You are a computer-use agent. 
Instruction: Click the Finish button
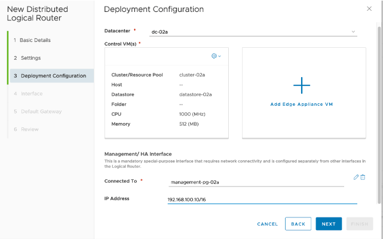pyautogui.click(x=360, y=224)
